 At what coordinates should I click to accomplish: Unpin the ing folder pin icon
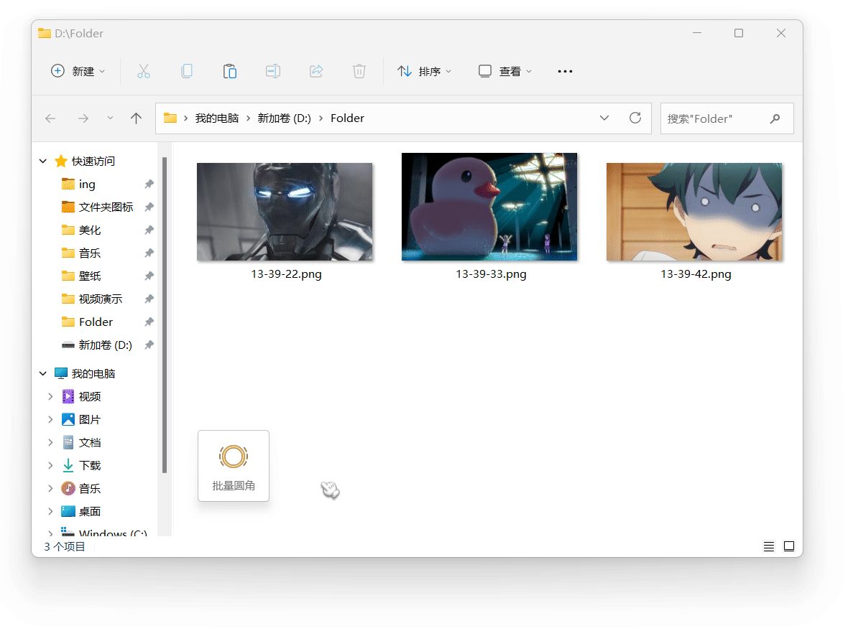tap(149, 184)
